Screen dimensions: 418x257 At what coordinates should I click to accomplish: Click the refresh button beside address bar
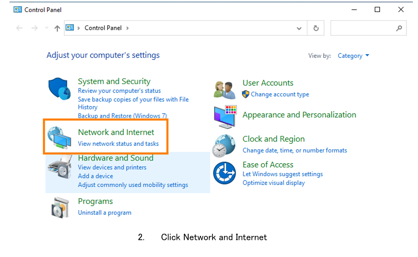(316, 28)
